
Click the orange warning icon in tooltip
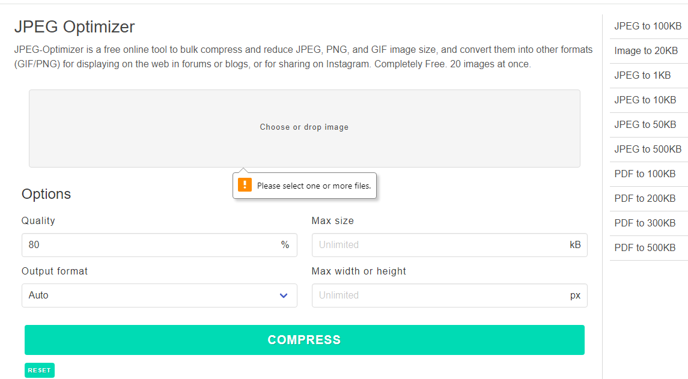[245, 185]
